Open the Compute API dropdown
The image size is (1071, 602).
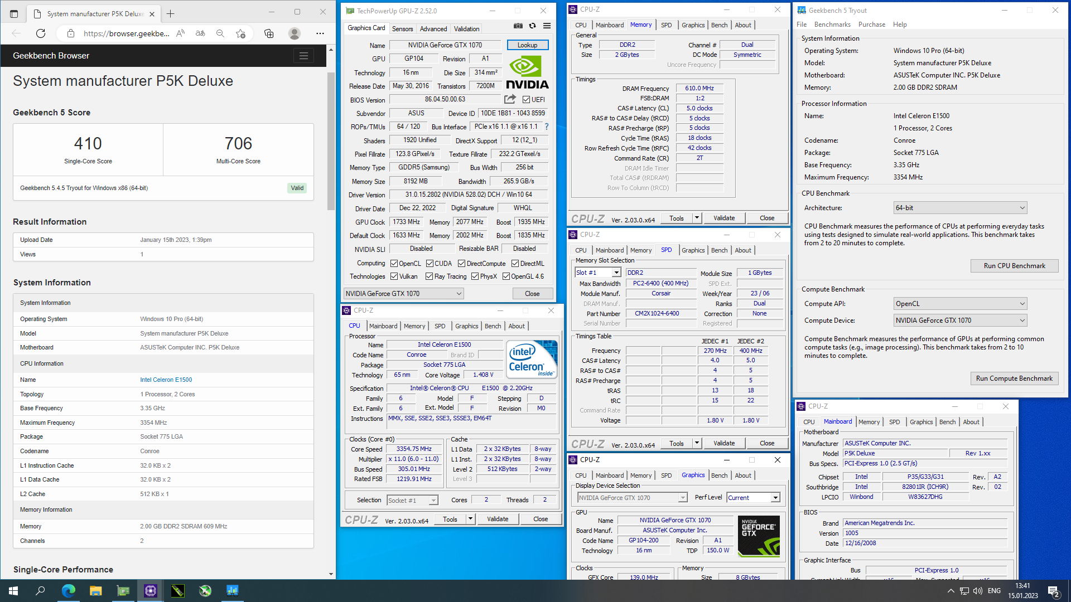(x=959, y=304)
